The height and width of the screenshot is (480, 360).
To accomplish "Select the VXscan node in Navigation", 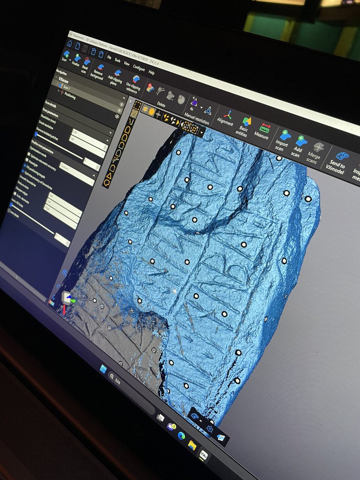I will click(63, 80).
